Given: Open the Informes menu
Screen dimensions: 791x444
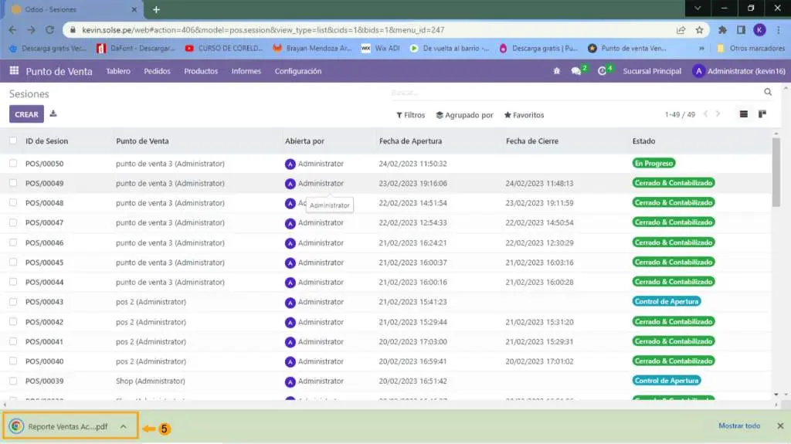Looking at the screenshot, I should point(246,71).
